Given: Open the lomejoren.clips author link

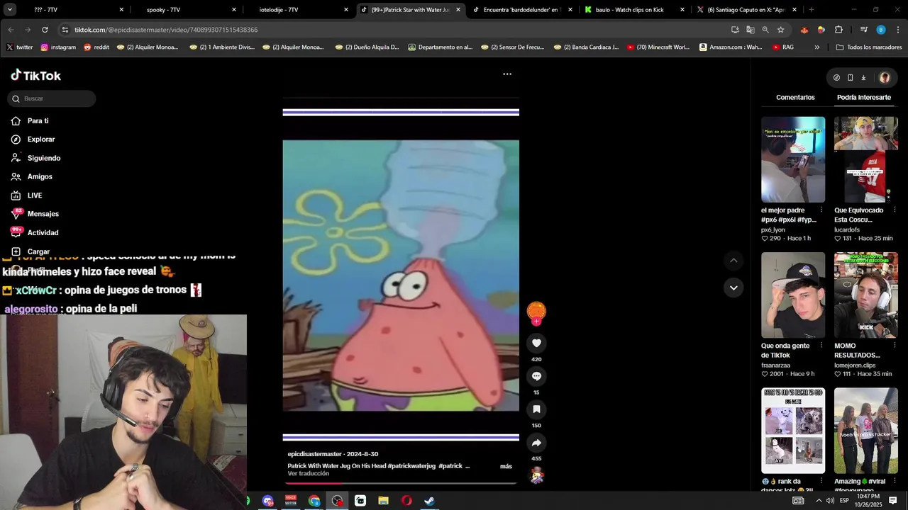Looking at the screenshot, I should pyautogui.click(x=855, y=365).
